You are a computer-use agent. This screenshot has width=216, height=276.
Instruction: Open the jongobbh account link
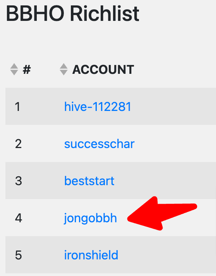pos(90,218)
